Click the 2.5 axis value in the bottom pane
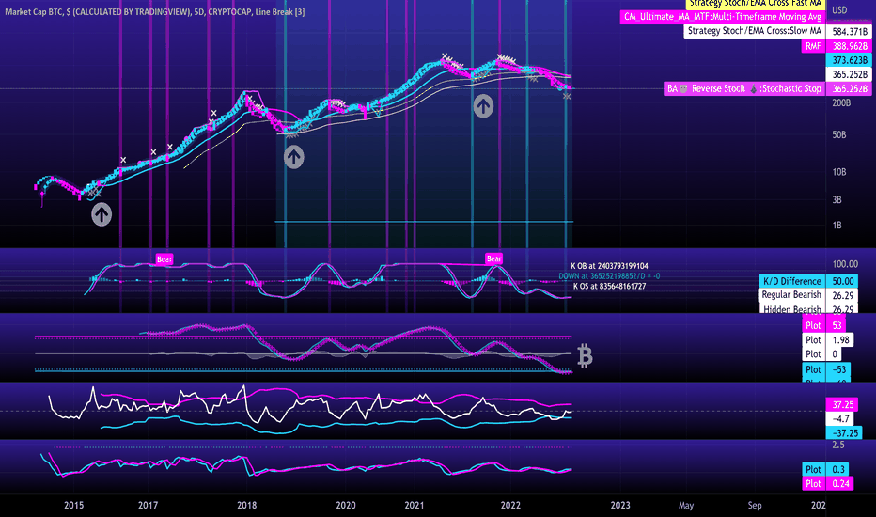876x517 pixels. (x=838, y=445)
